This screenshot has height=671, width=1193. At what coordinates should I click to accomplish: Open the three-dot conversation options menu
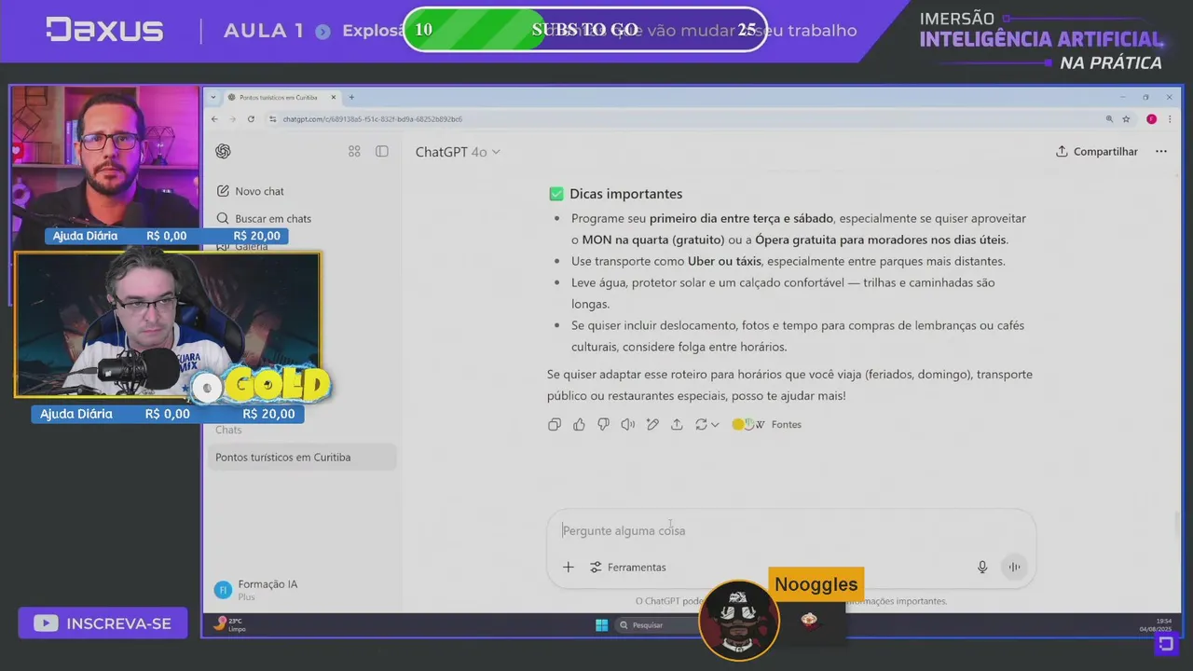pyautogui.click(x=1161, y=151)
